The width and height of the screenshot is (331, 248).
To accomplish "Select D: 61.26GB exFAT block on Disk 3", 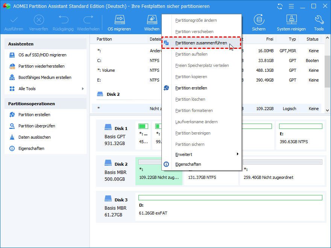I will tap(230, 207).
